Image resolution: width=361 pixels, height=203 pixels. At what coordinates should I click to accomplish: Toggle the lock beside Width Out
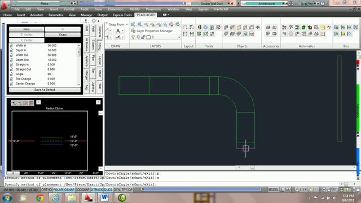11,55
